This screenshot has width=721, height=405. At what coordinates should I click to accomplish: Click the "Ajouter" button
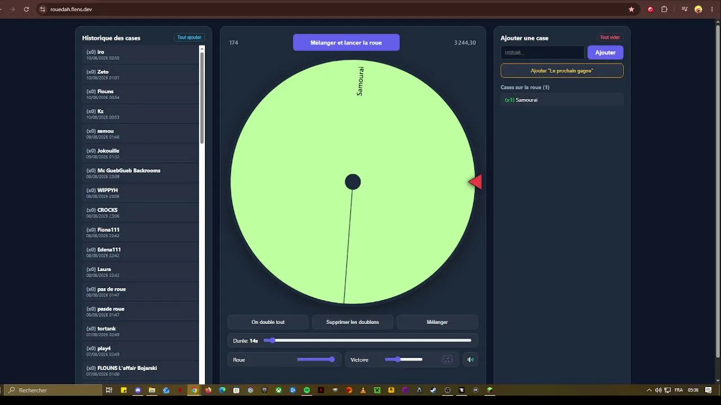606,52
